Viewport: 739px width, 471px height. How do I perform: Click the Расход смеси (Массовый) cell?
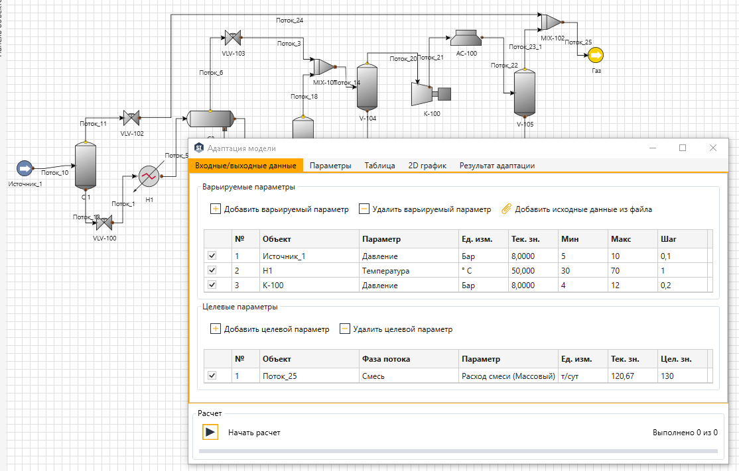pyautogui.click(x=508, y=376)
